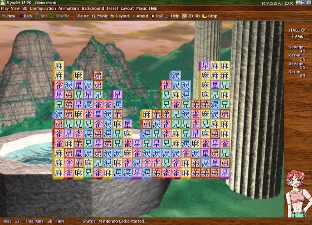The image size is (312, 225).
Task: Open Layout from the toolbar
Action: (x=120, y=16)
